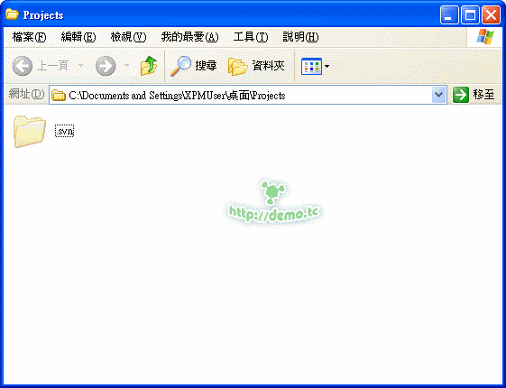The image size is (506, 388).
Task: Click the Back arrow button
Action: [23, 66]
